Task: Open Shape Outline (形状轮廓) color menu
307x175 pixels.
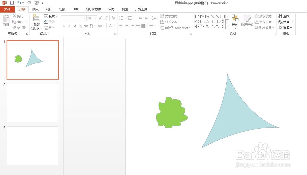Action: (264, 22)
